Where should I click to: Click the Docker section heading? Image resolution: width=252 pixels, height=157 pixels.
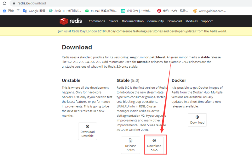click(x=179, y=80)
